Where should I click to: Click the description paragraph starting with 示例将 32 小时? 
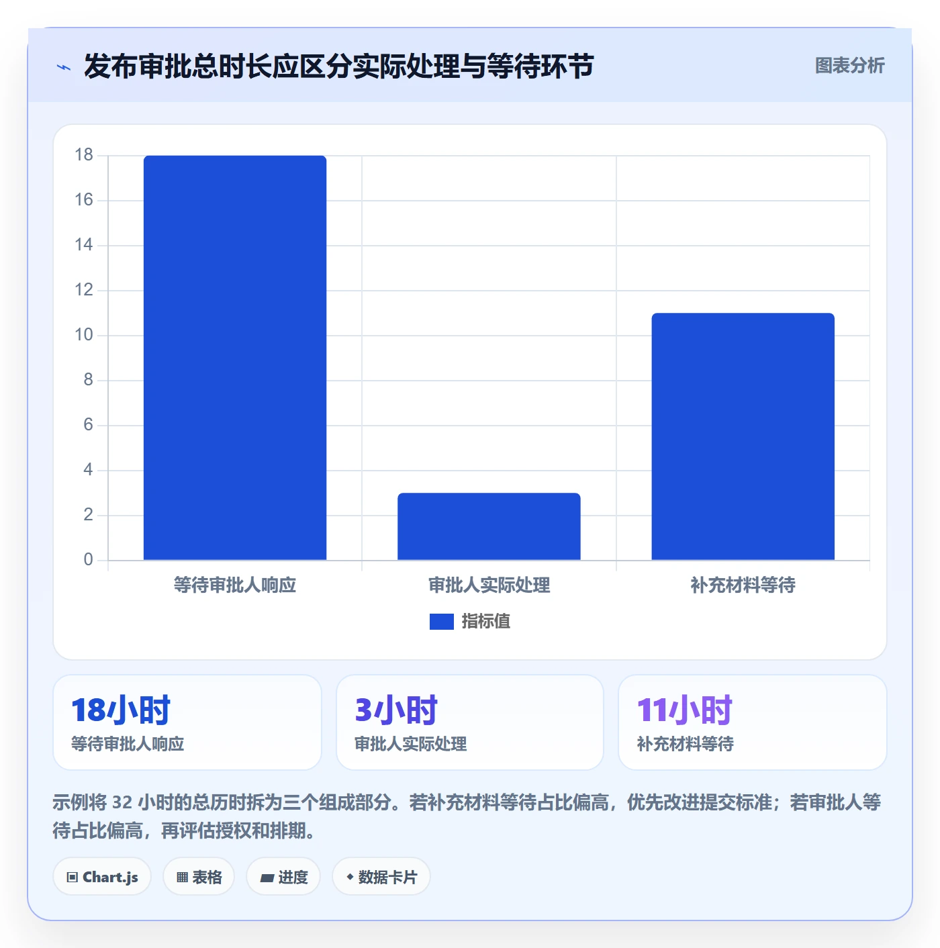point(467,816)
